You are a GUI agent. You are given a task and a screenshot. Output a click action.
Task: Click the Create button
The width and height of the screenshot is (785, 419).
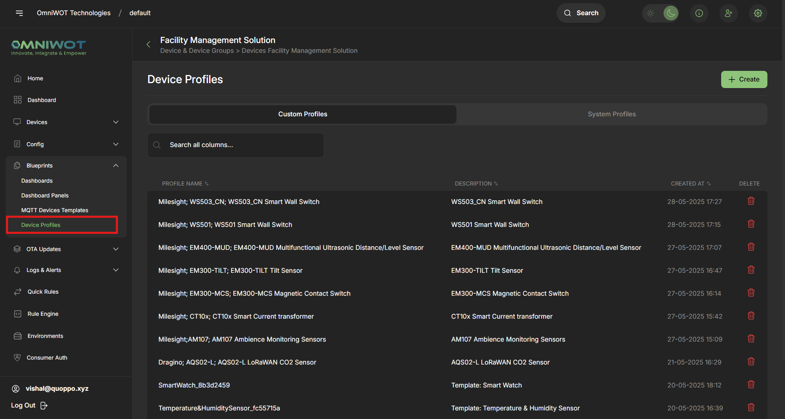[744, 79]
